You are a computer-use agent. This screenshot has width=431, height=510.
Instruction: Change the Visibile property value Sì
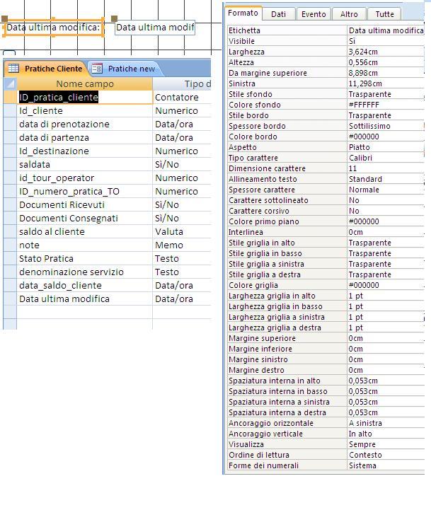click(x=386, y=41)
